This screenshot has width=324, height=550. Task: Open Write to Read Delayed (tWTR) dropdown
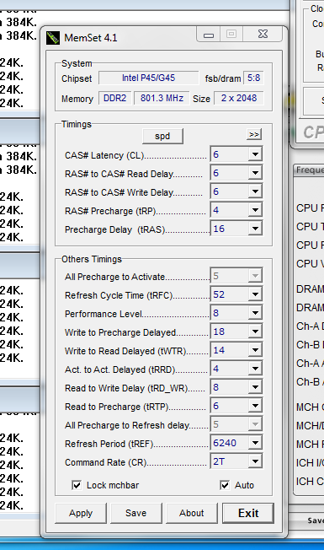point(256,350)
